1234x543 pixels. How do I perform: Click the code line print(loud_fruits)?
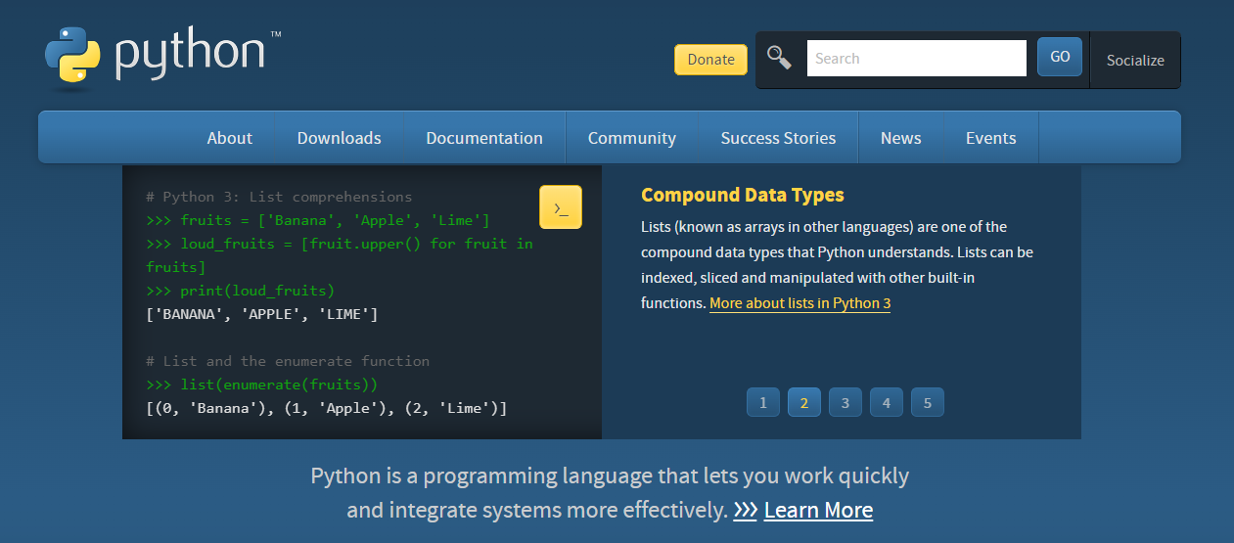point(240,291)
